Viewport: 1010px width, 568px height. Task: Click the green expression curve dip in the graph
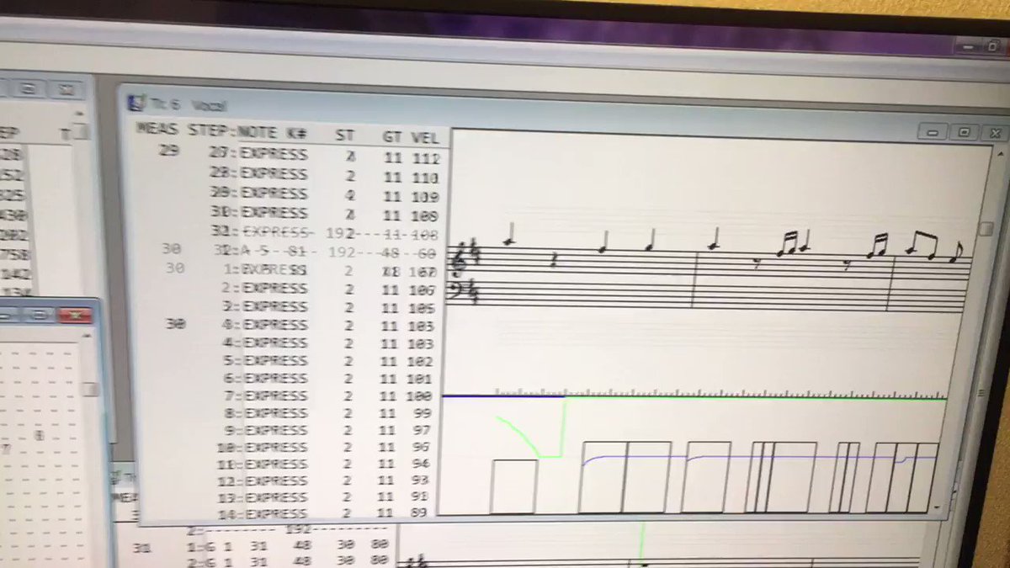point(549,455)
